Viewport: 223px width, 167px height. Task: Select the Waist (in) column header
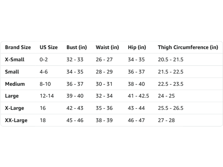pos(107,47)
